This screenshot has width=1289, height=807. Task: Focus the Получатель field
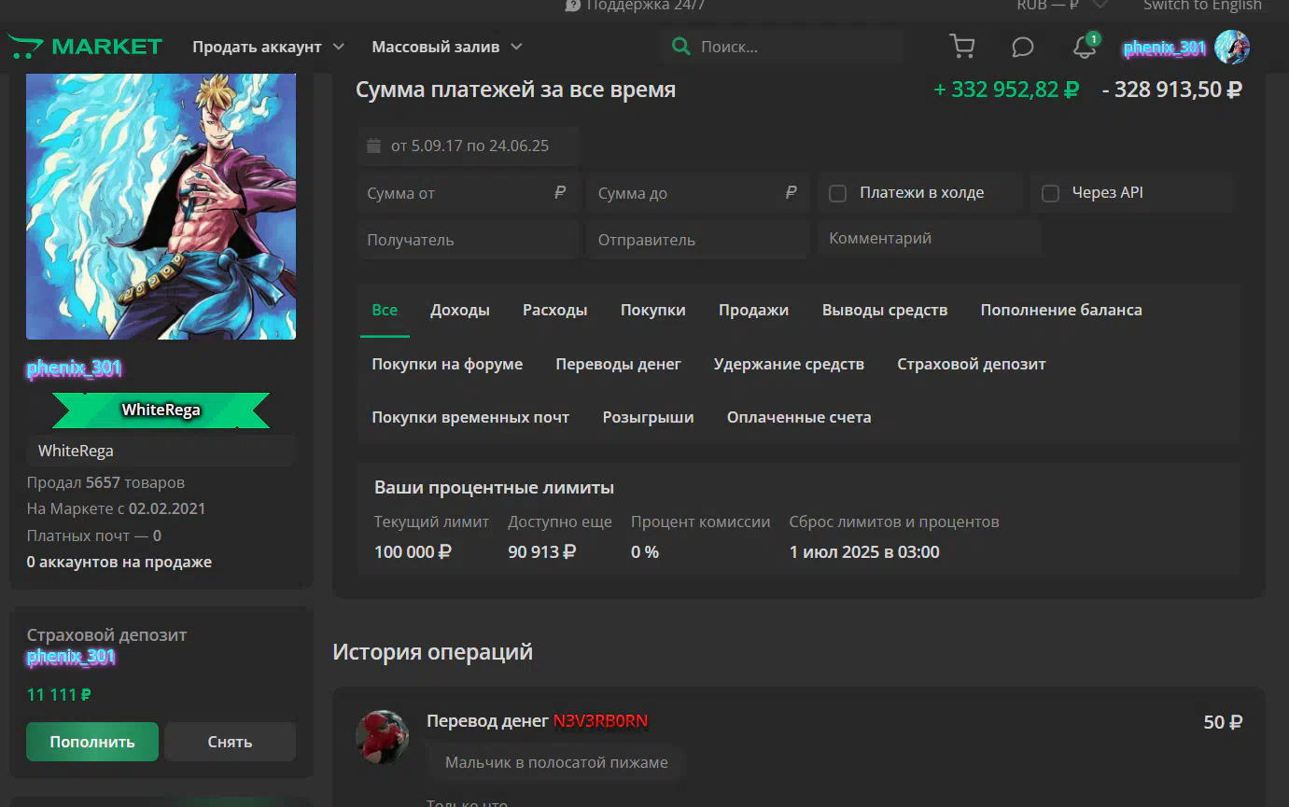469,240
